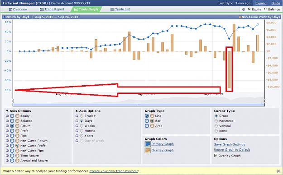
Task: Click the info icon beside Equity toggle
Action: (x=244, y=9)
